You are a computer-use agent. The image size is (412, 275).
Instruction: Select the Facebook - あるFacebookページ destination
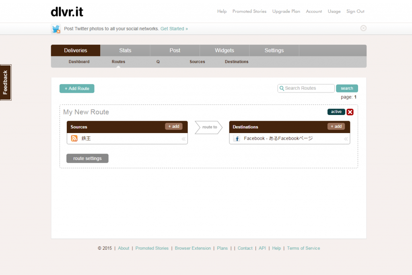[290, 138]
